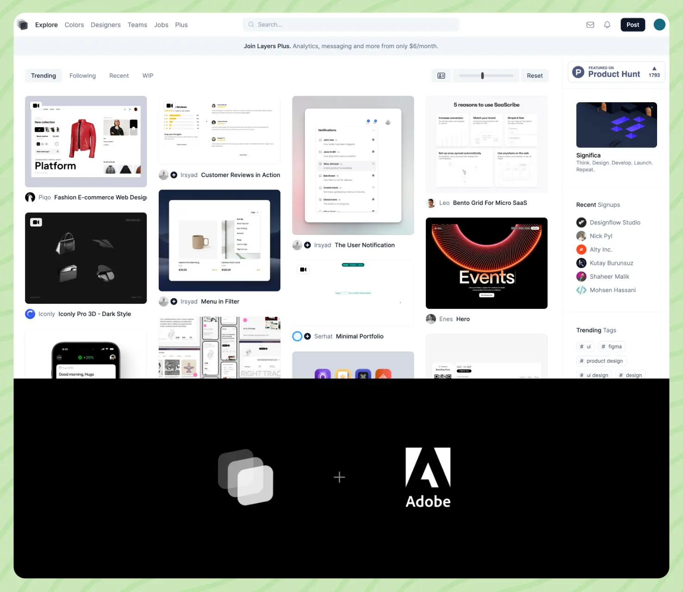683x592 pixels.
Task: Adjust the thumbnail size slider
Action: coord(482,76)
